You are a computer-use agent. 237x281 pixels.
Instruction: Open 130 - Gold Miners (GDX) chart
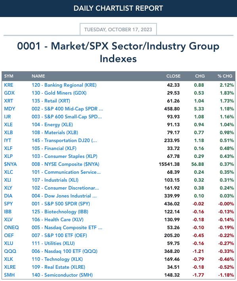click(x=59, y=93)
